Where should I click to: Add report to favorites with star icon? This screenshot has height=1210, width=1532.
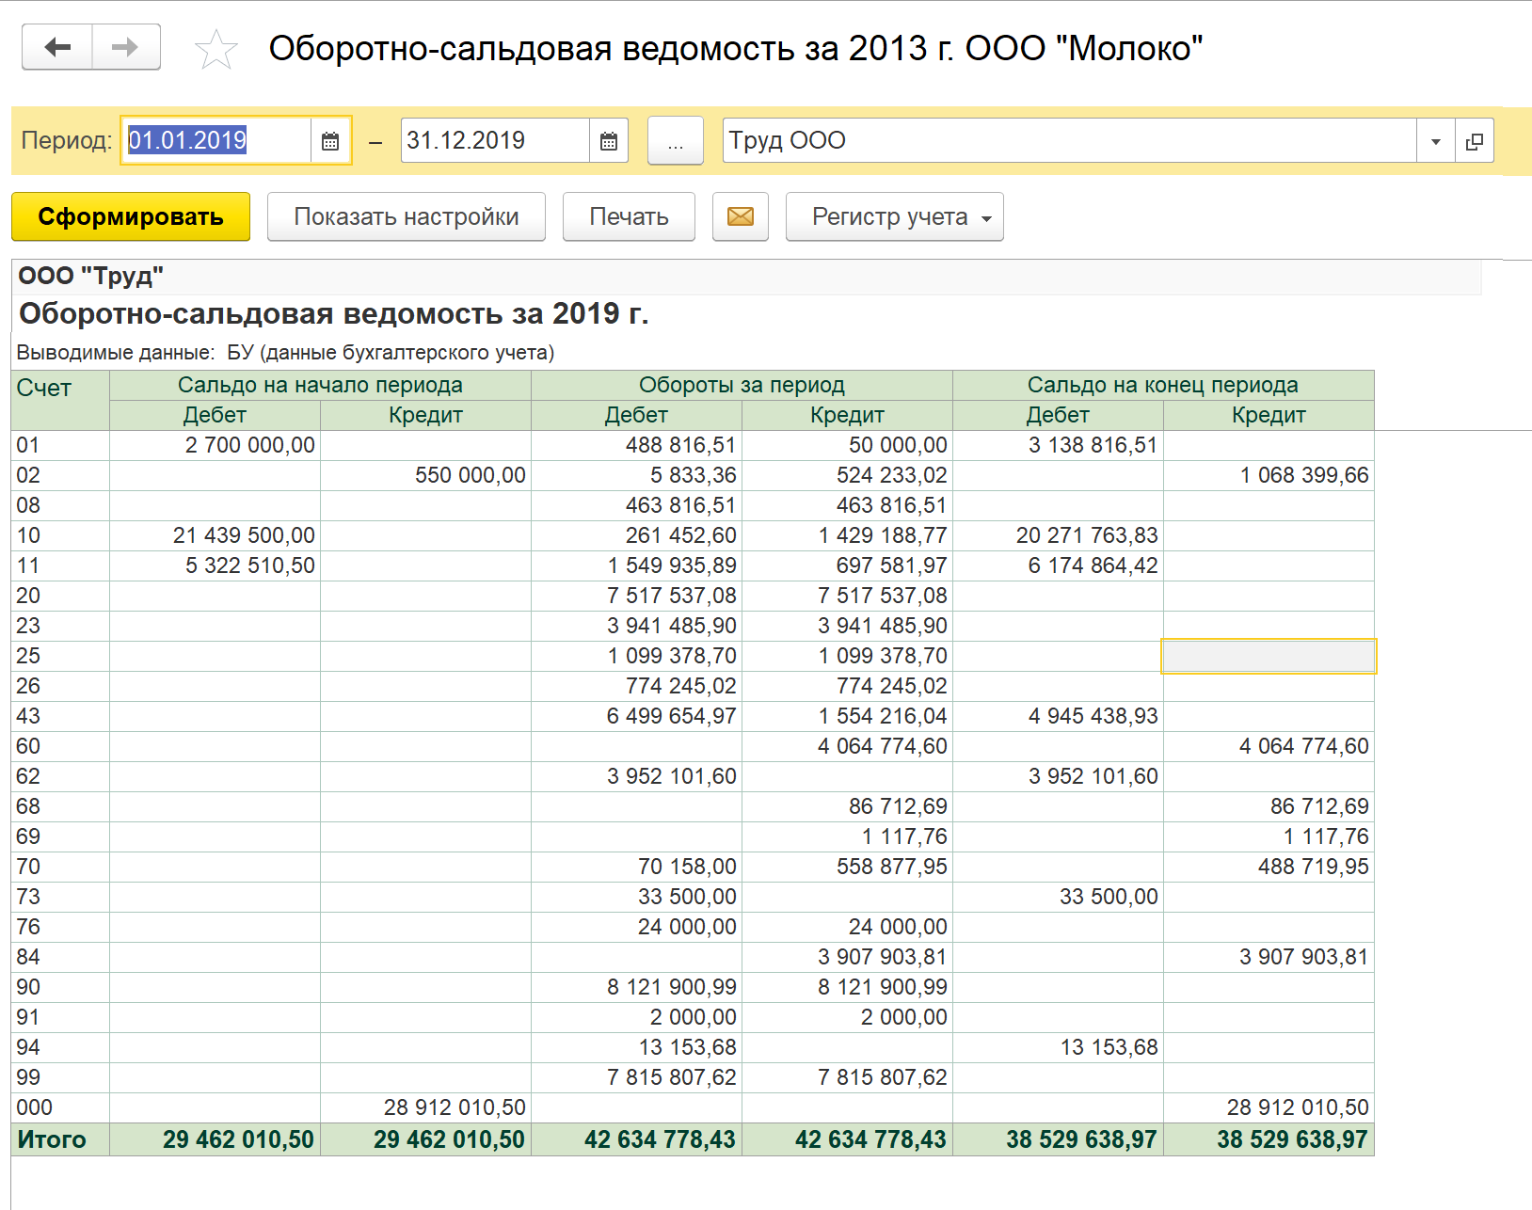coord(216,49)
